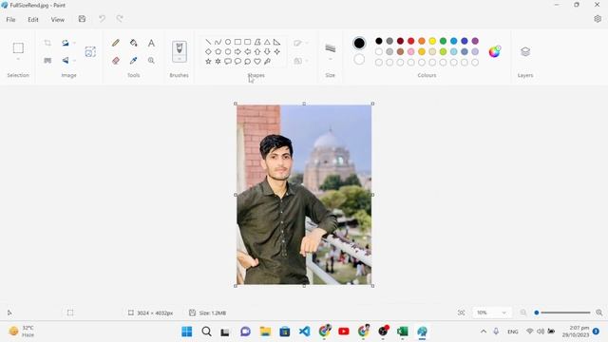Click the Fit to window icon
The width and height of the screenshot is (608, 342).
click(461, 313)
